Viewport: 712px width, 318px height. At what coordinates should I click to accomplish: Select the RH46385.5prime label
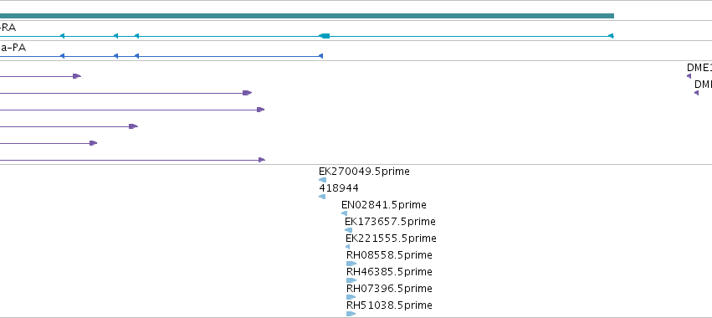pos(389,272)
